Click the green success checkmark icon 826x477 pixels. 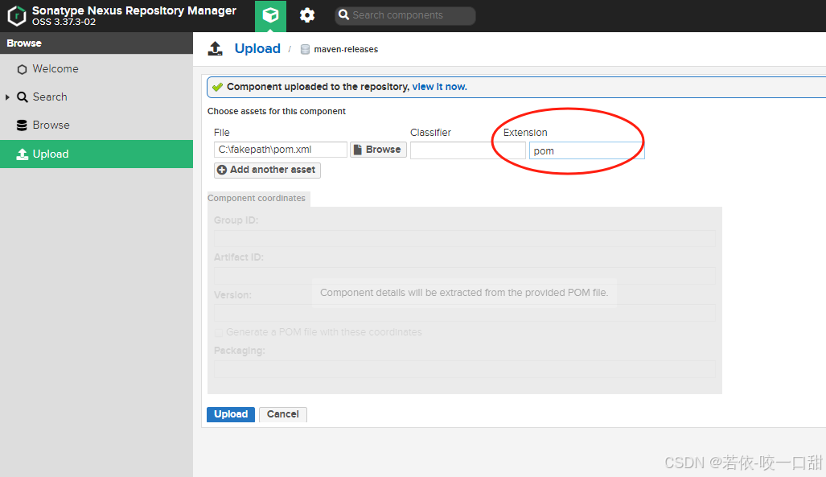(x=217, y=87)
